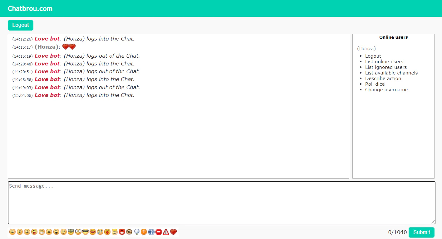442x239 pixels.
Task: Insert the sad frowning face emoticon
Action: point(20,232)
